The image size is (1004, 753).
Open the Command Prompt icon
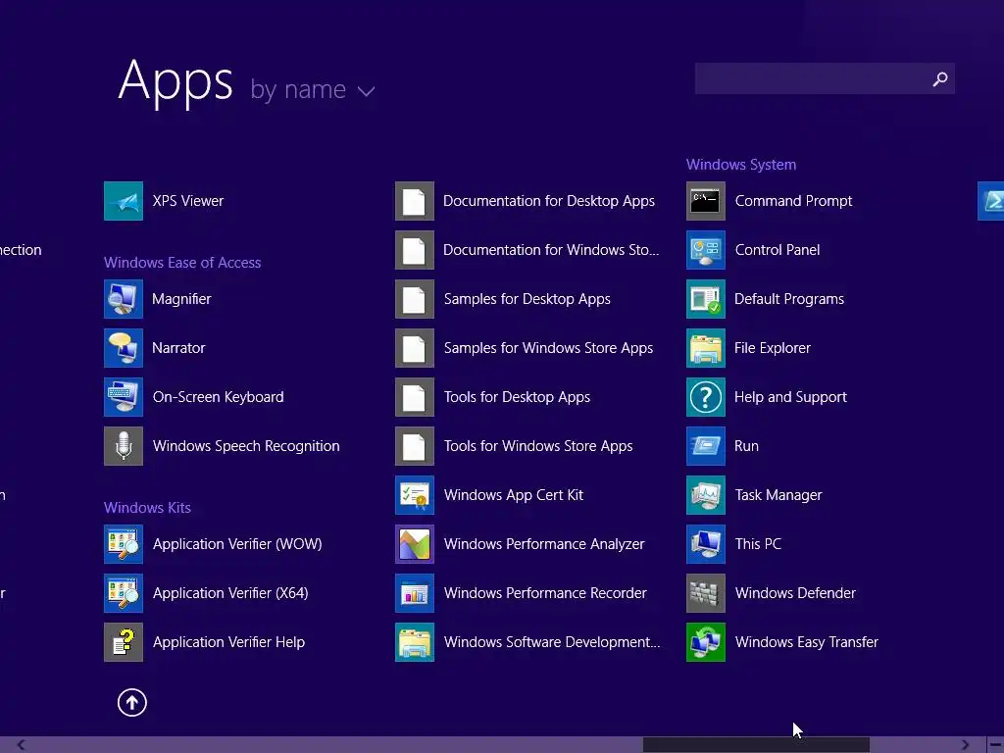pos(706,201)
